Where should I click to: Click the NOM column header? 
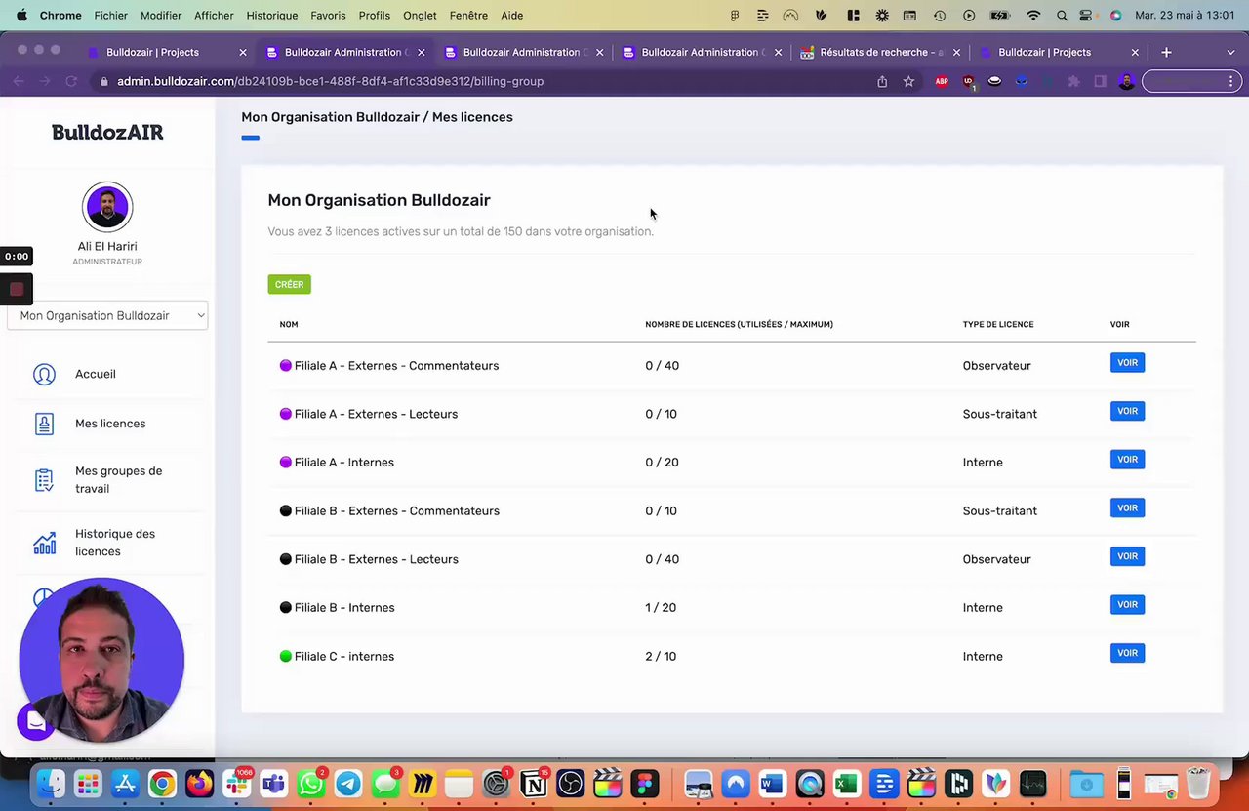pyautogui.click(x=289, y=324)
